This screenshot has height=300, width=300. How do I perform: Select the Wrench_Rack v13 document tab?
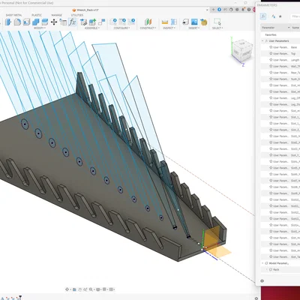click(85, 10)
